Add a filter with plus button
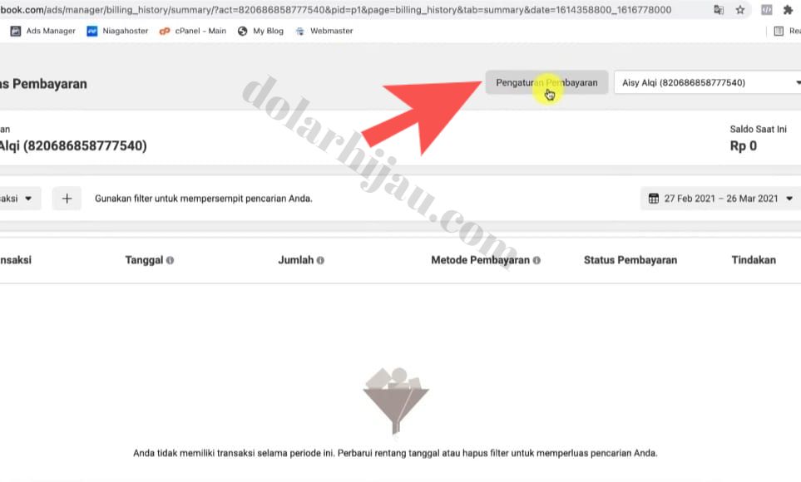 coord(67,199)
